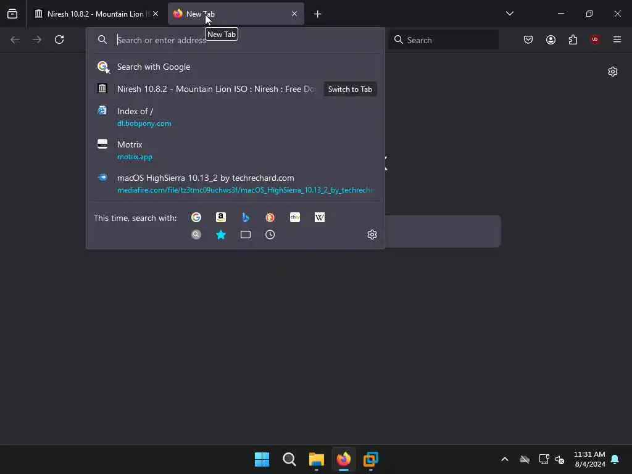Reload the current page
The image size is (632, 474).
[x=59, y=39]
